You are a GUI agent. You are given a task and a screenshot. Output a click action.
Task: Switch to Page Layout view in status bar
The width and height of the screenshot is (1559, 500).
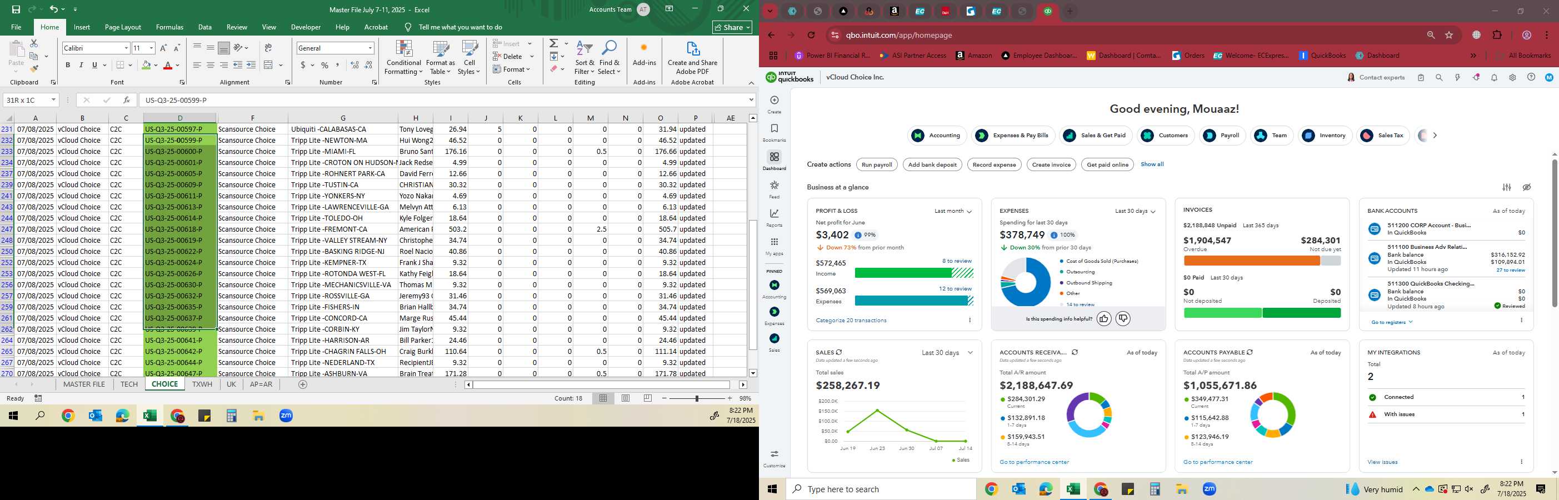(x=626, y=398)
